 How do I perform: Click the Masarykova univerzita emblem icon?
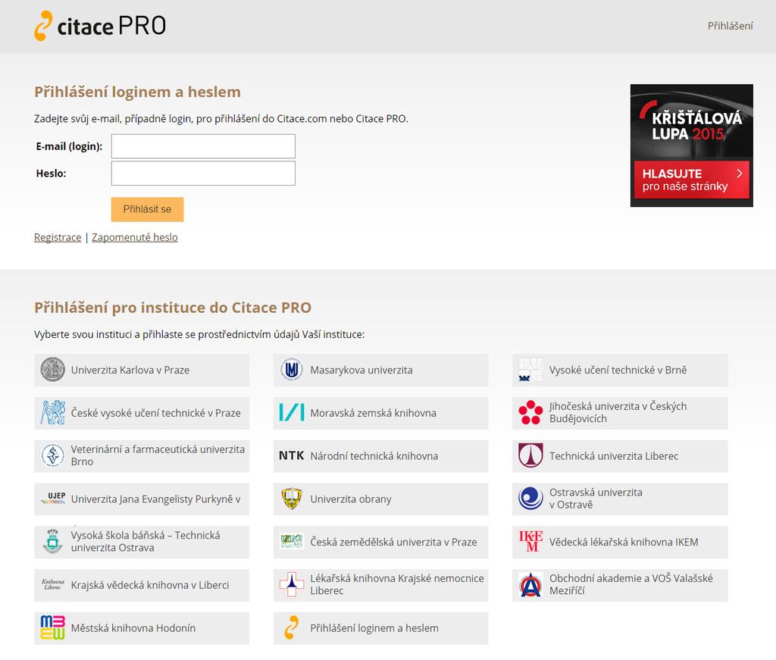292,370
